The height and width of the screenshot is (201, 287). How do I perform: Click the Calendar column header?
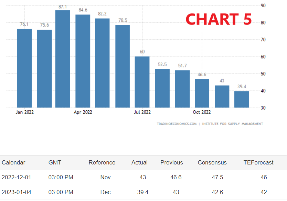13,162
